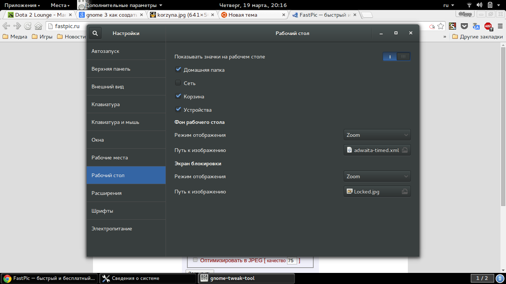Open desktop background display mode Zoom dropdown
The width and height of the screenshot is (506, 284).
point(377,135)
